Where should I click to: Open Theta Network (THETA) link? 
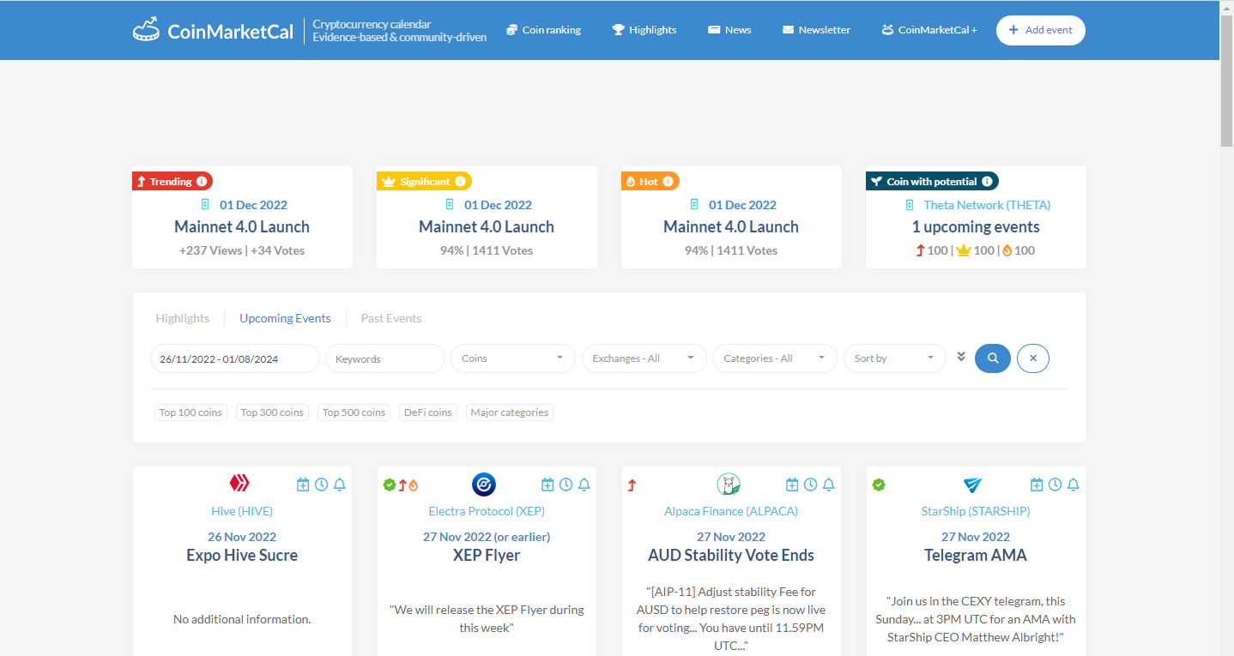tap(987, 205)
